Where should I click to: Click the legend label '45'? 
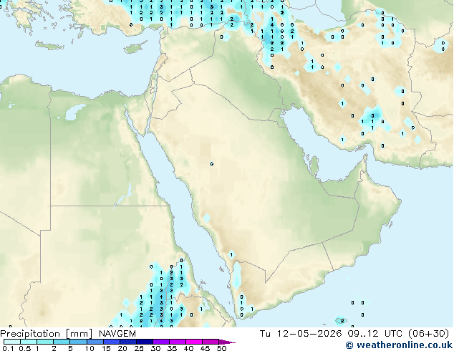[x=205, y=348]
